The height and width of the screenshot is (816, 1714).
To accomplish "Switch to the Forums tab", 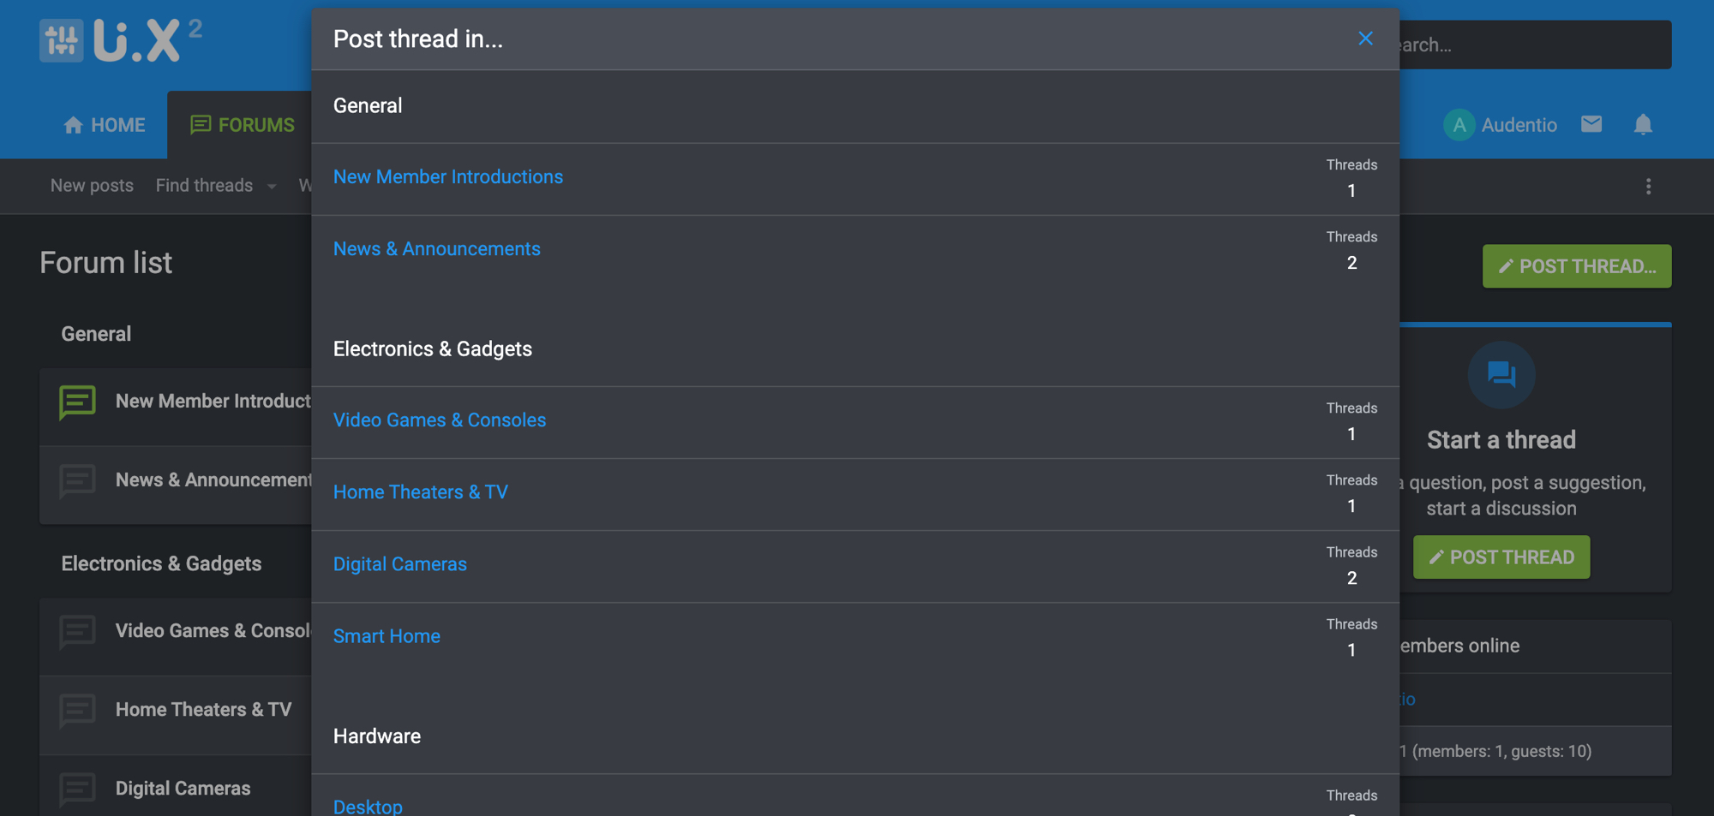I will click(243, 125).
